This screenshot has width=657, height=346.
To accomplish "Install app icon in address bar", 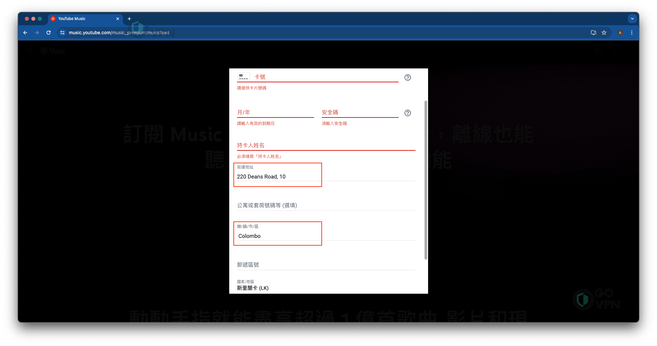I will [594, 33].
